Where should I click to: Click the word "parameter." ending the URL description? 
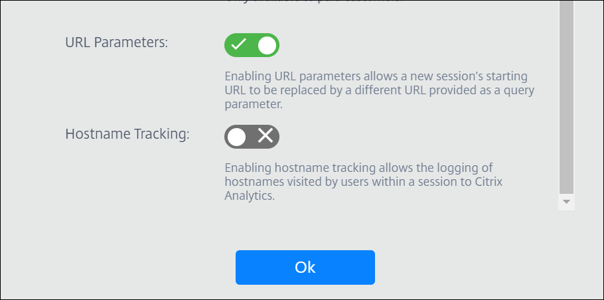coord(254,105)
